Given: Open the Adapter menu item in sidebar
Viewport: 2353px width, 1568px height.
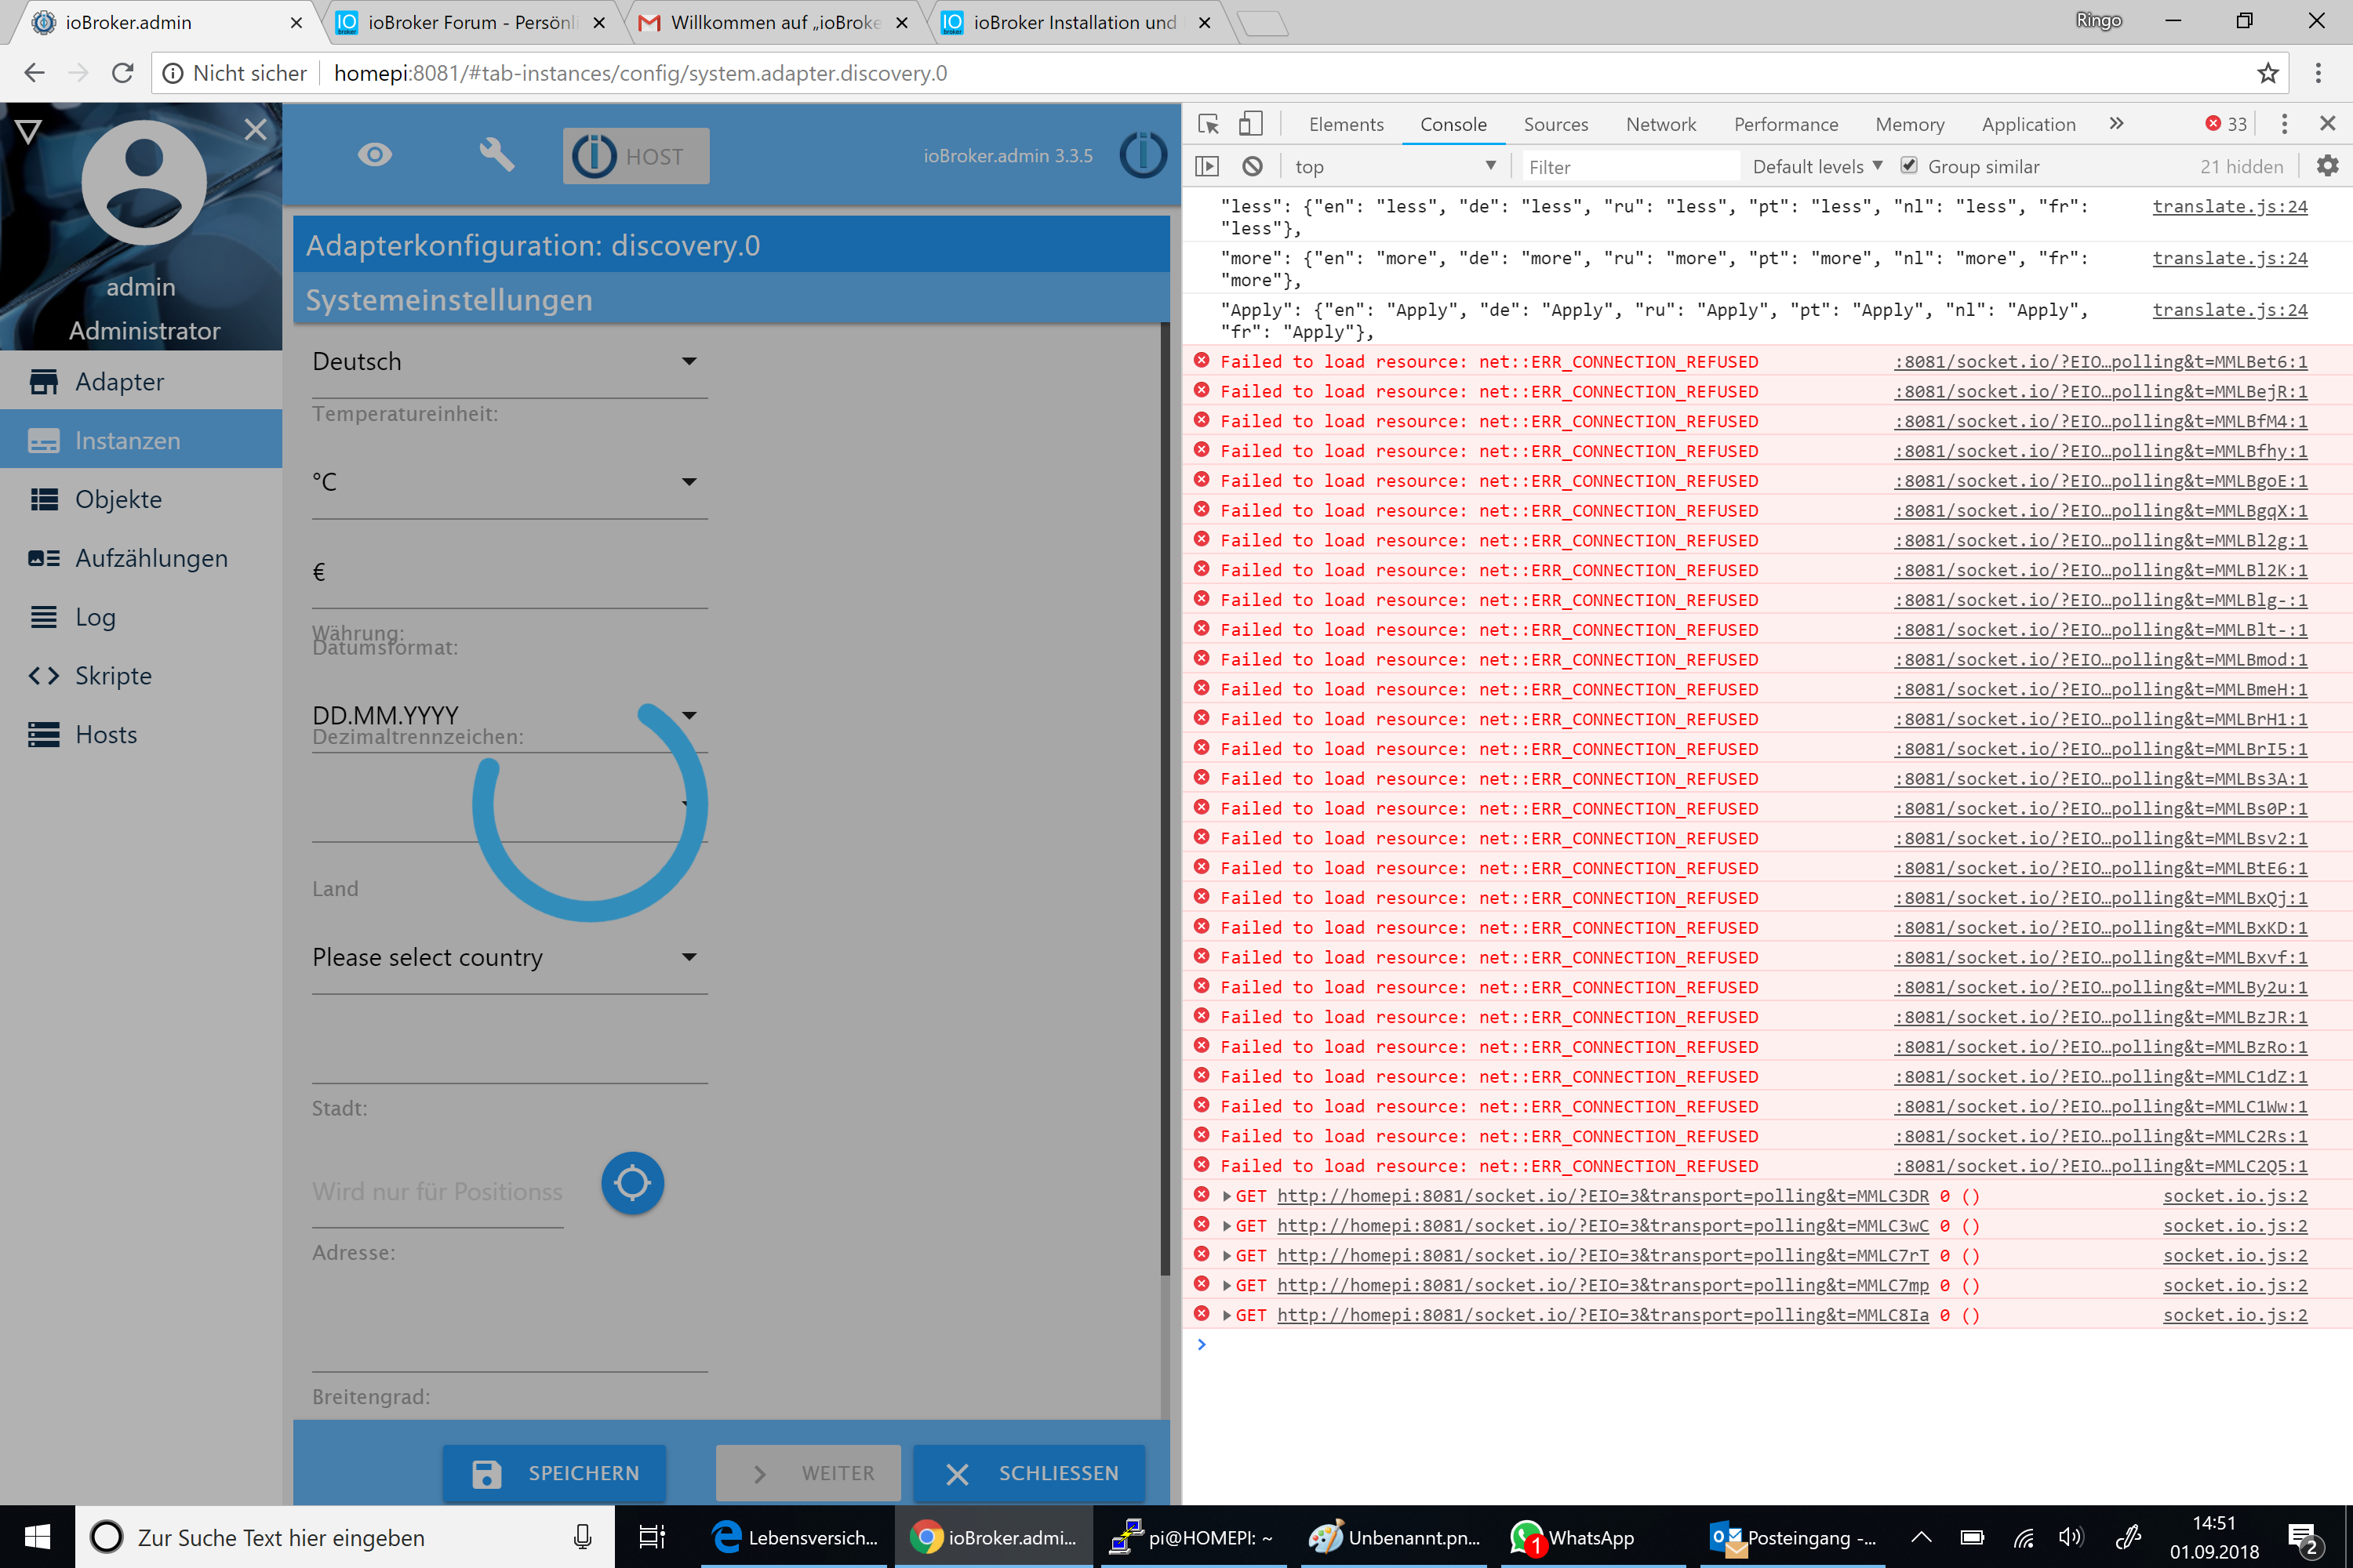Looking at the screenshot, I should [119, 381].
